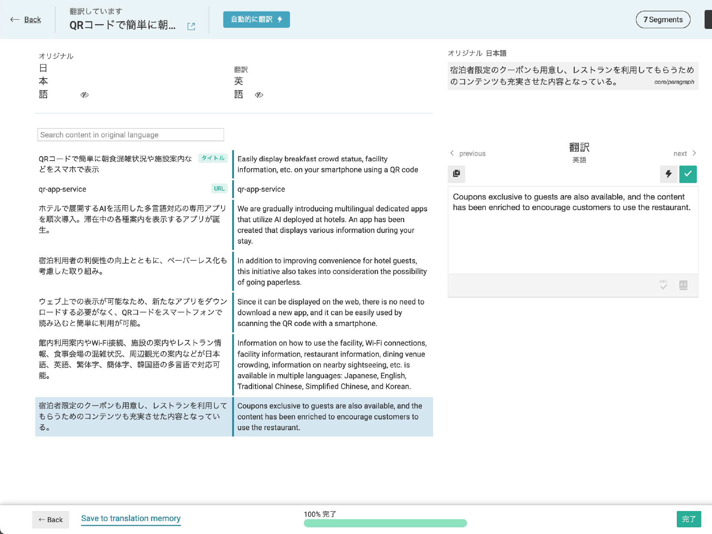
Task: Hide the original 日本語 column
Action: (85, 95)
